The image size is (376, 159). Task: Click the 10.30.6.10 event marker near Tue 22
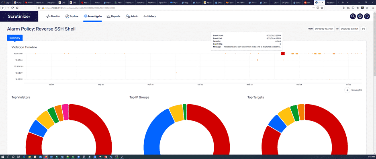[197, 66]
